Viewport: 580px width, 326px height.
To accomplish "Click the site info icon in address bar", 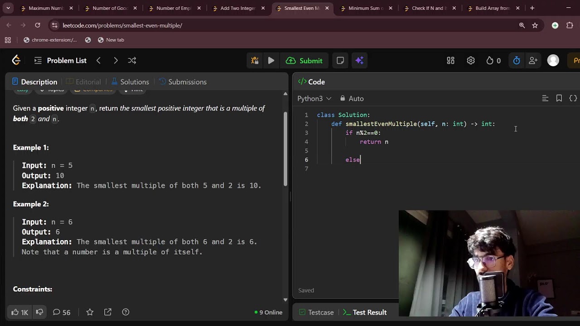I will click(55, 25).
